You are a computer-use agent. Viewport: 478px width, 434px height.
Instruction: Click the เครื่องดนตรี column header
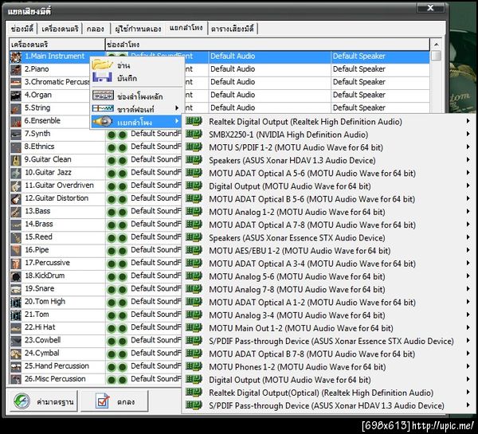(x=57, y=45)
